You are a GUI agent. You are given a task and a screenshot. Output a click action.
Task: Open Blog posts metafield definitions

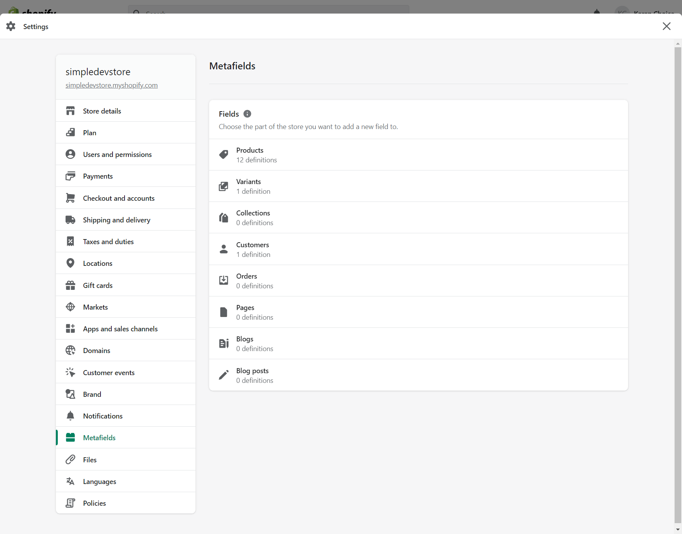click(x=419, y=375)
